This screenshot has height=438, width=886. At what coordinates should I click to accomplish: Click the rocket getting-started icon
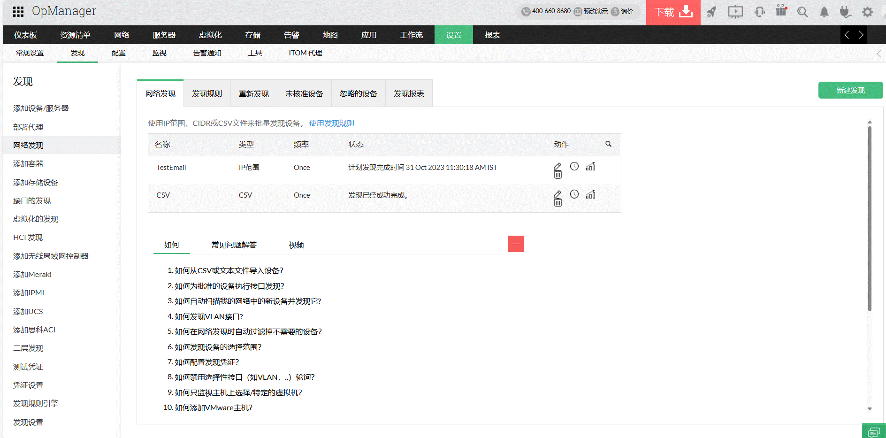point(711,11)
